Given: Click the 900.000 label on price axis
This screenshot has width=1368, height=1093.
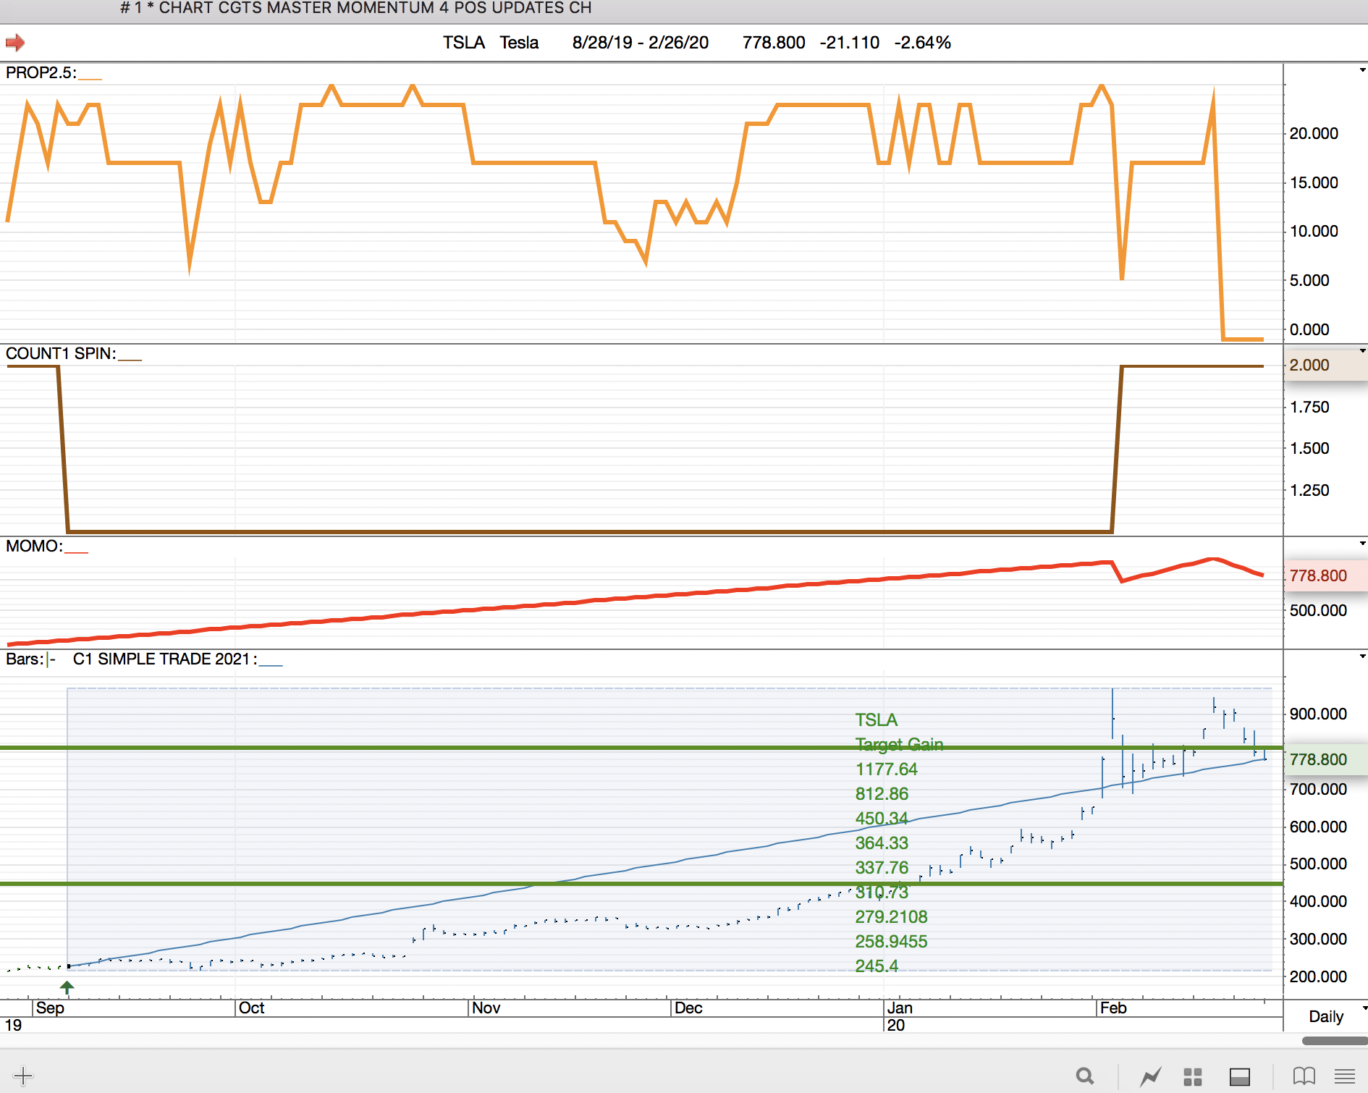Looking at the screenshot, I should tap(1318, 714).
